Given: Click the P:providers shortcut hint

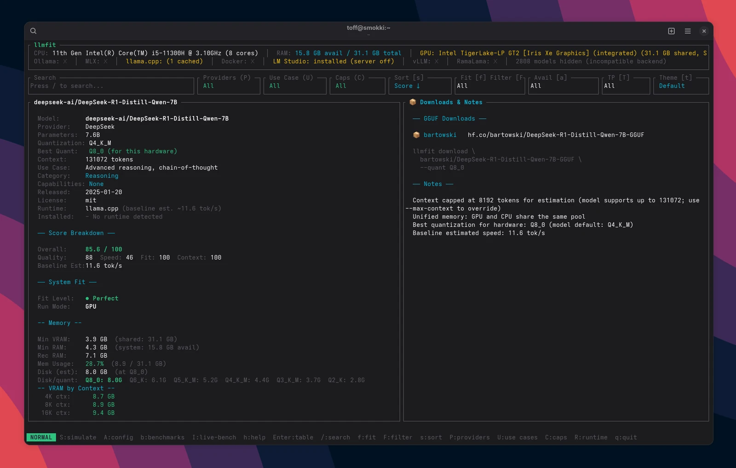Looking at the screenshot, I should pos(470,437).
